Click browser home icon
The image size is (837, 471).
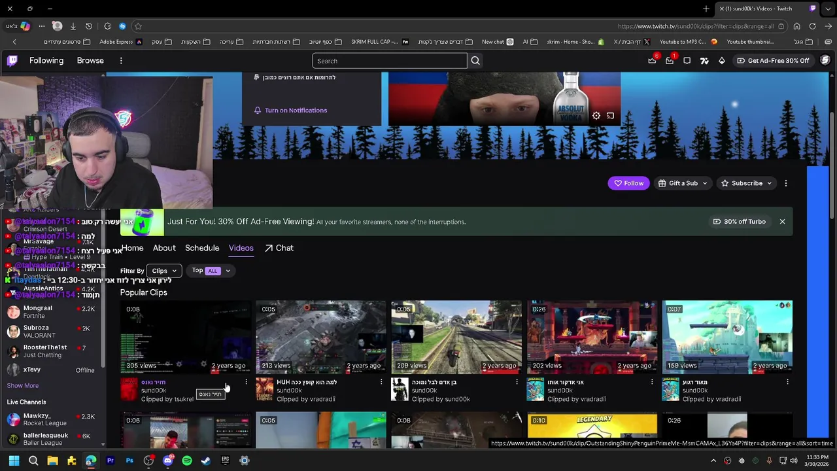tap(796, 26)
